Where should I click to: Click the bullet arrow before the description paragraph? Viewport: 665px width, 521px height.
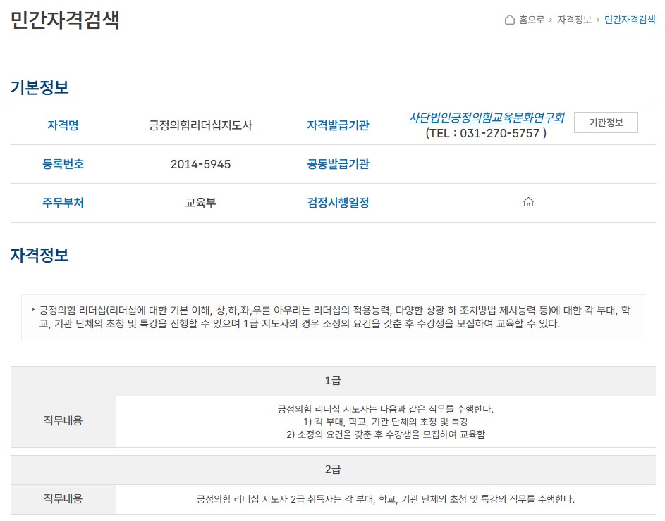(33, 310)
